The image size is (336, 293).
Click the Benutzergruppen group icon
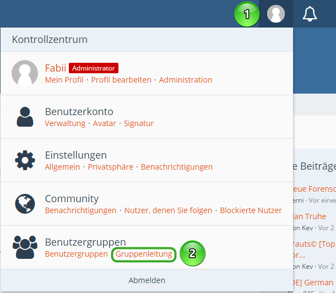tap(25, 247)
